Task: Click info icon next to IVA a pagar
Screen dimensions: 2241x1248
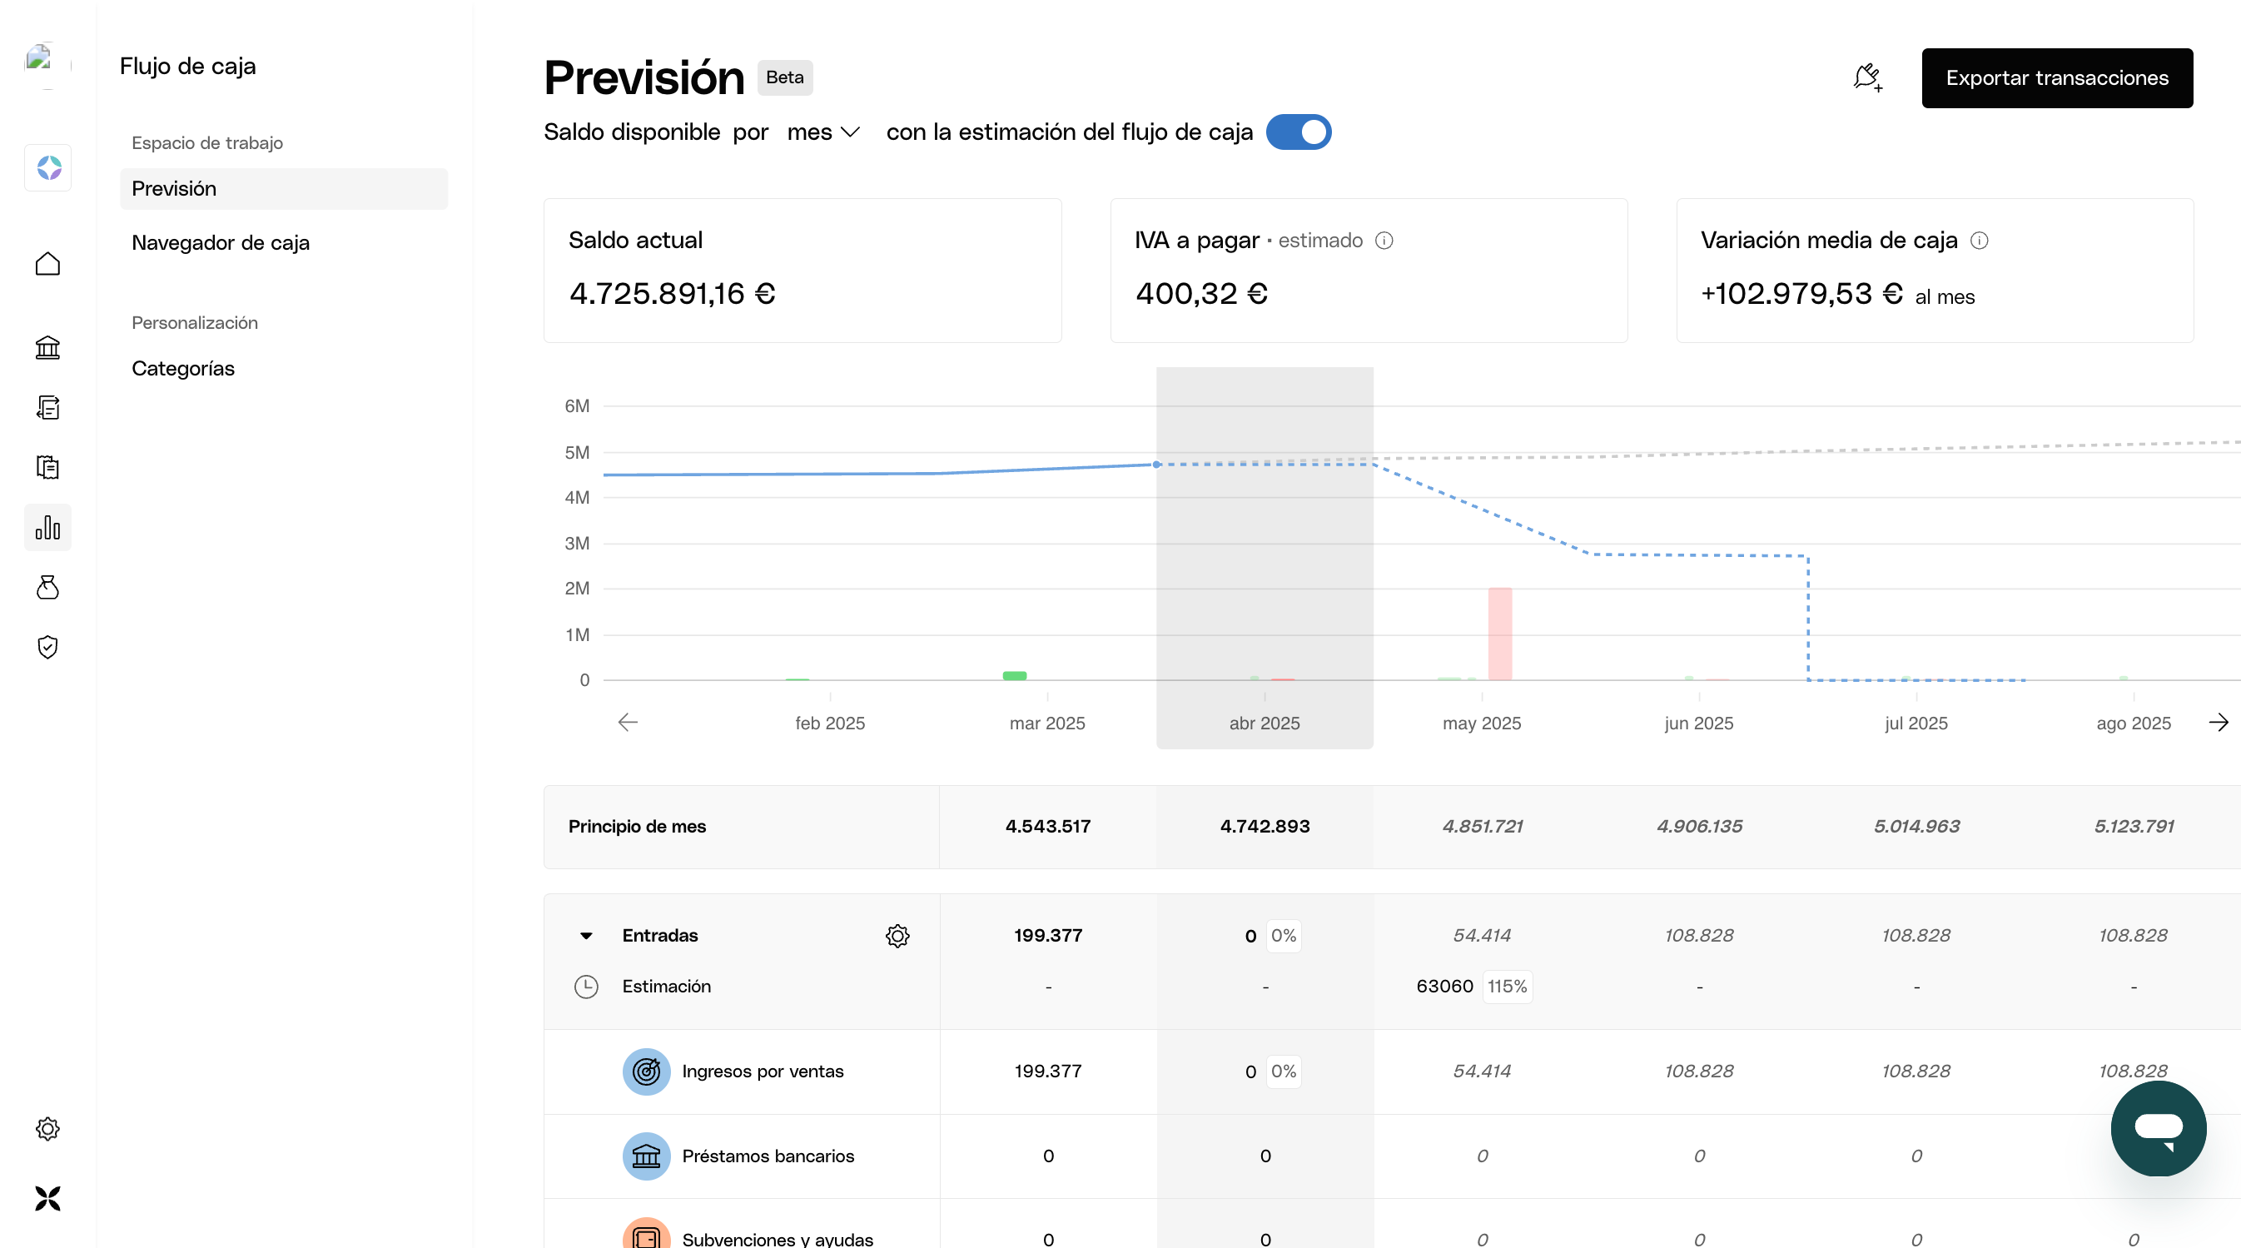Action: [x=1384, y=241]
